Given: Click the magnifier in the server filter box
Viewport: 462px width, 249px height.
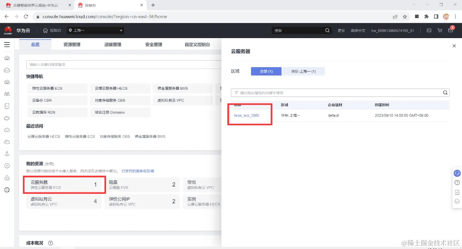Looking at the screenshot, I should click(x=445, y=93).
